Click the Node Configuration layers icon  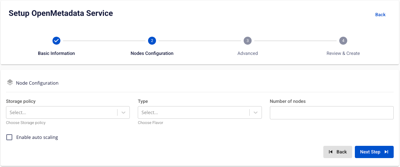pyautogui.click(x=10, y=83)
